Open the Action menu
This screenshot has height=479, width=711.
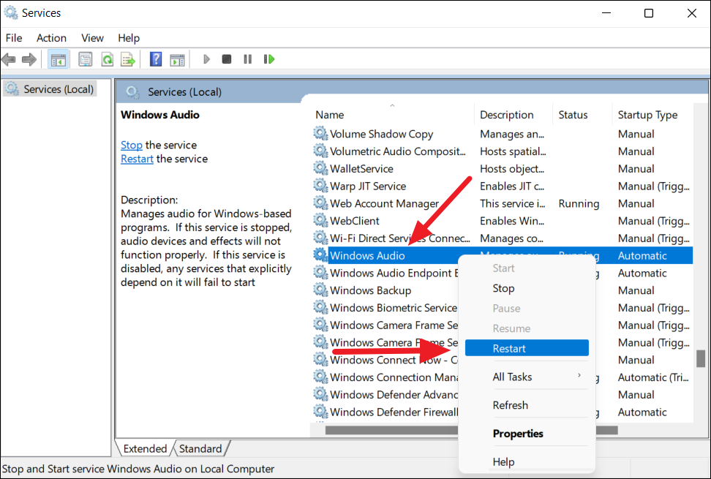click(51, 38)
